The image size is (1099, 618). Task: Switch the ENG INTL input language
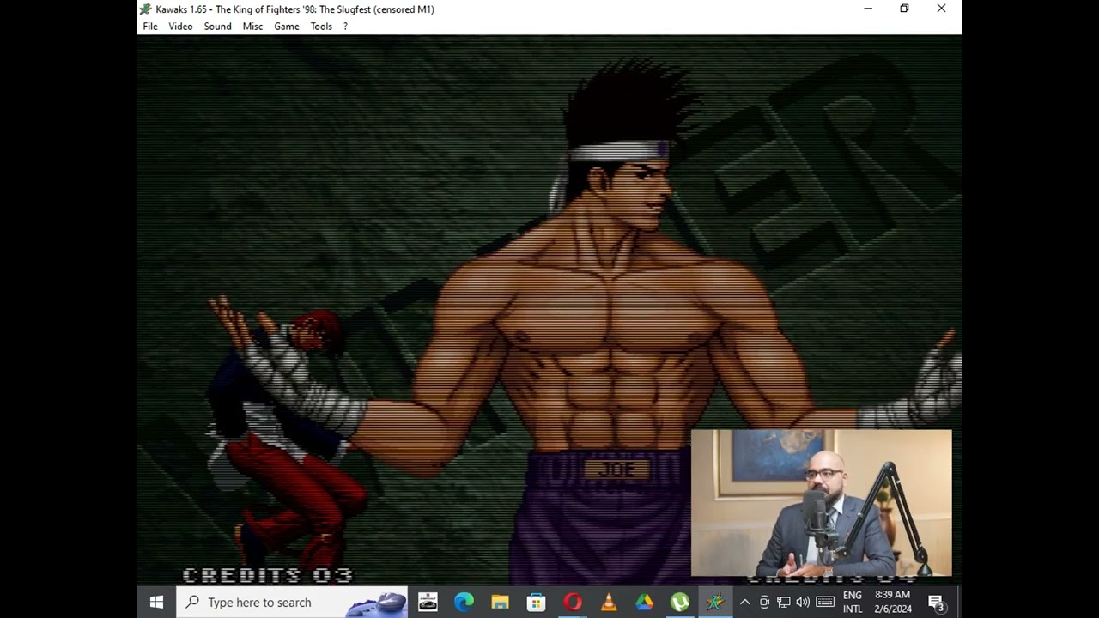[x=853, y=603]
